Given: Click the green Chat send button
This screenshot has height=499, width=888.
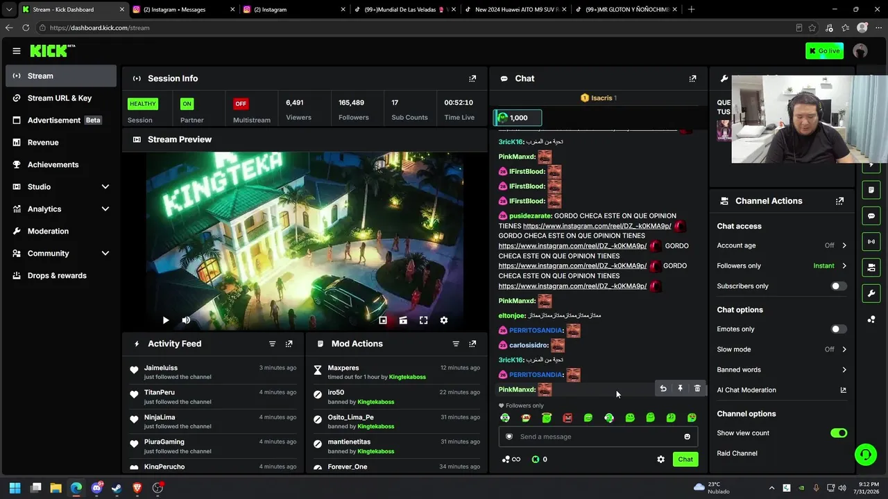Looking at the screenshot, I should click(685, 459).
